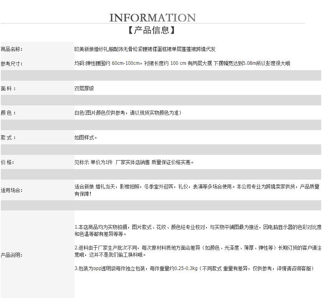Click the 【产品信息】 section title
The width and height of the screenshot is (322, 298).
(x=152, y=30)
